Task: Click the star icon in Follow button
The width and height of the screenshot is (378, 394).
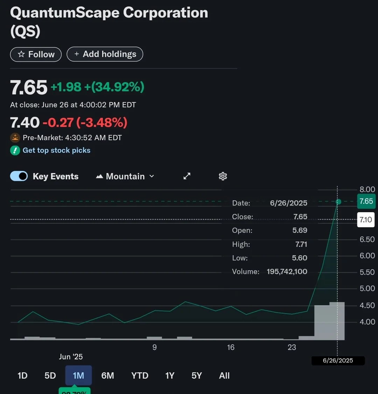Action: pyautogui.click(x=21, y=54)
